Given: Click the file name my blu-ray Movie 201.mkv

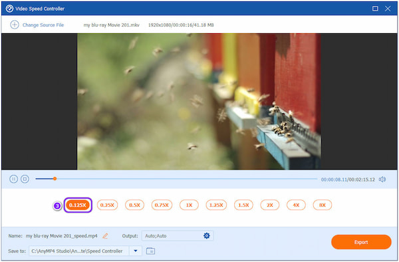Looking at the screenshot, I should (112, 25).
